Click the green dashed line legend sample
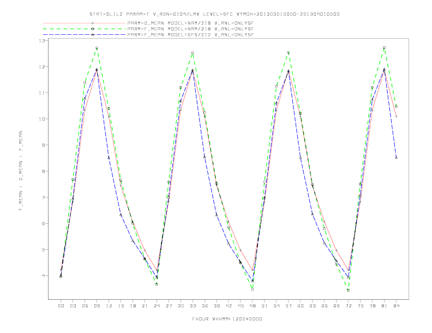The width and height of the screenshot is (432, 333). point(85,29)
